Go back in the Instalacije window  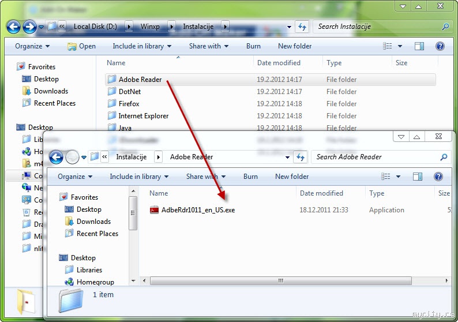pos(13,27)
